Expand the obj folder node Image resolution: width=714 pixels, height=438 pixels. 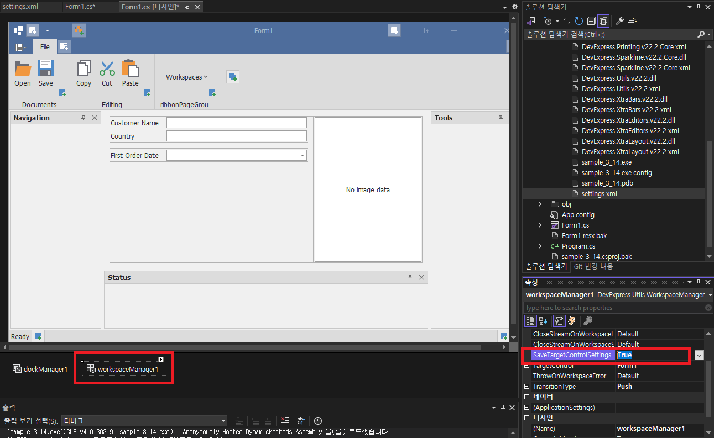tap(540, 204)
